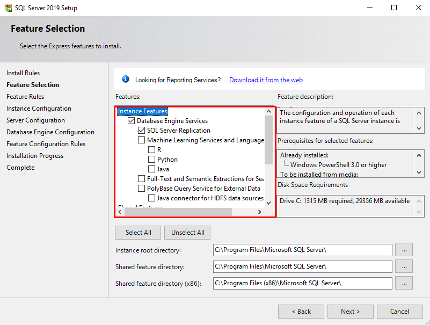Viewport: 430px width, 325px height.
Task: Click the feature description scroll-up arrow
Action: click(419, 113)
